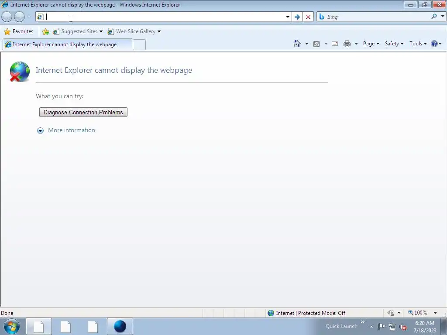Click Internet Protected Mode status zone

(x=306, y=313)
